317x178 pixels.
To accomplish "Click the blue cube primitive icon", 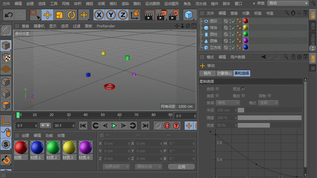I will click(x=189, y=15).
